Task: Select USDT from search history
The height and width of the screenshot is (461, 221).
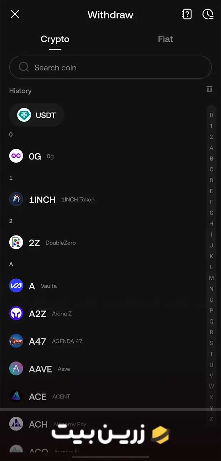Action: 37,115
